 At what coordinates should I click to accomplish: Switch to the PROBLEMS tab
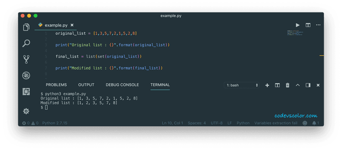pyautogui.click(x=56, y=85)
